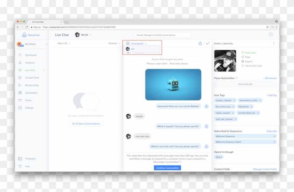Open the Dashboard sidebar icon
The height and width of the screenshot is (192, 294).
pyautogui.click(x=20, y=55)
